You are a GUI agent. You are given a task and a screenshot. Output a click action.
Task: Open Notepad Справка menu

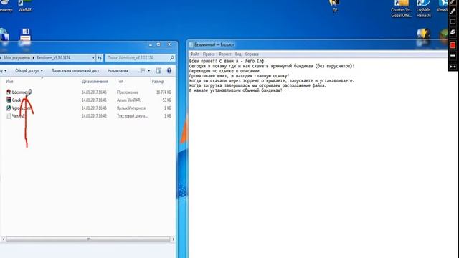point(252,54)
